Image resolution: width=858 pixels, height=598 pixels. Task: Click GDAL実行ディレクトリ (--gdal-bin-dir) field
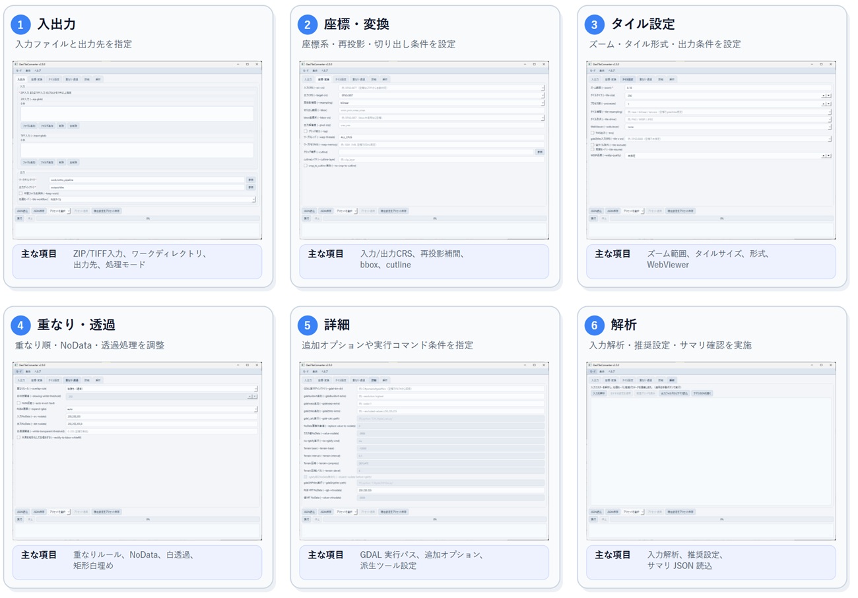(451, 389)
